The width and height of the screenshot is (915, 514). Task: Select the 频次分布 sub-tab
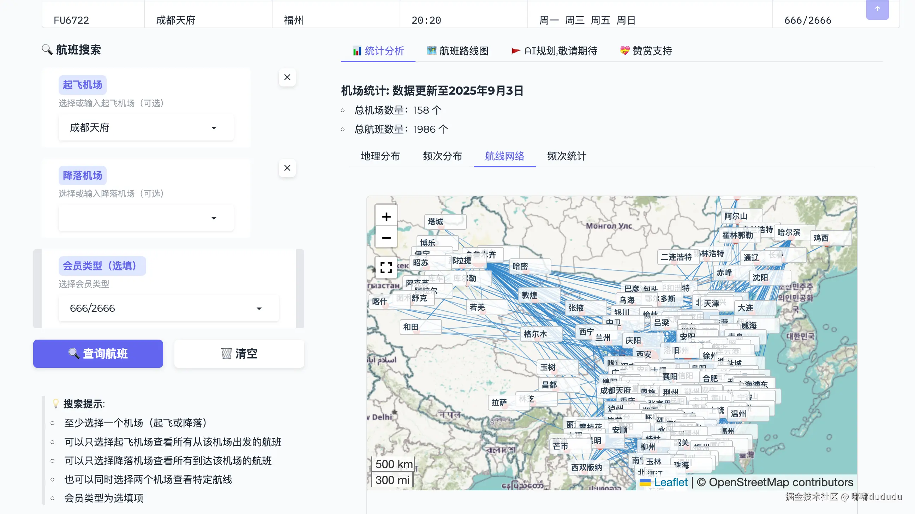coord(442,156)
